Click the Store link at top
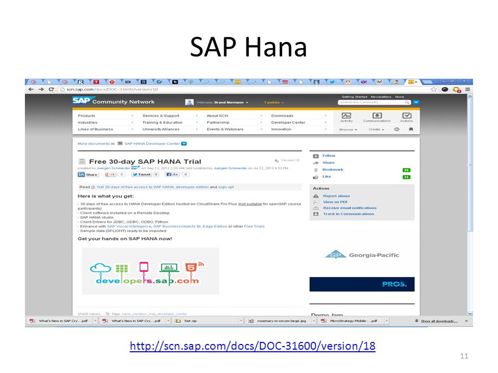Image resolution: width=498 pixels, height=373 pixels. pyautogui.click(x=399, y=97)
